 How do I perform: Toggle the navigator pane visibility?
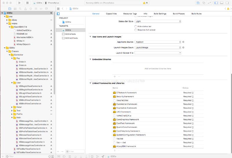pos(216,3)
